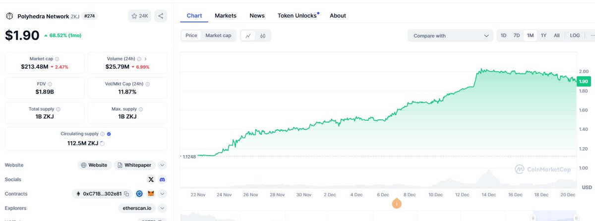Click the $25.79M volume value
The width and height of the screenshot is (595, 221).
117,66
